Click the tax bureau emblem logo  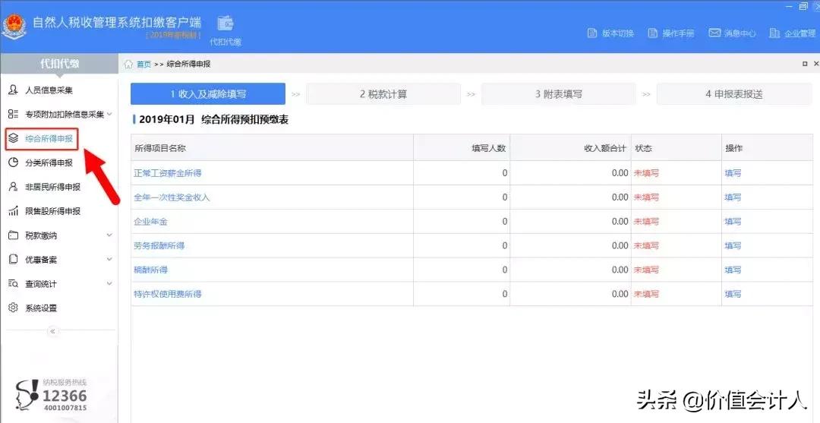pyautogui.click(x=14, y=27)
